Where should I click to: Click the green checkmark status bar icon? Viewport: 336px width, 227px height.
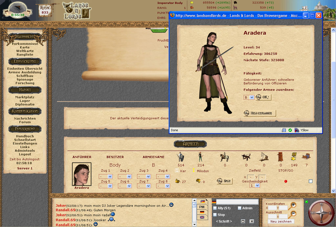pyautogui.click(x=290, y=130)
